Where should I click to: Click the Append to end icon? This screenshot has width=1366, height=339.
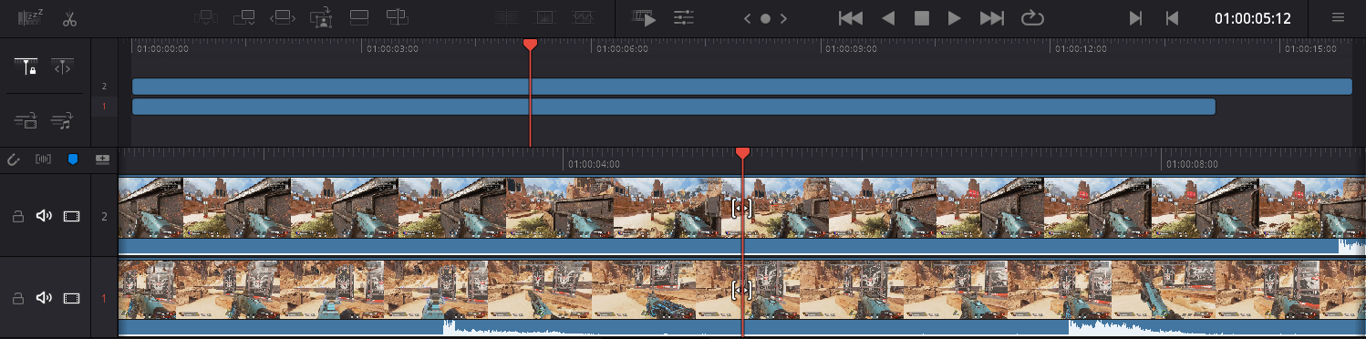coord(243,17)
